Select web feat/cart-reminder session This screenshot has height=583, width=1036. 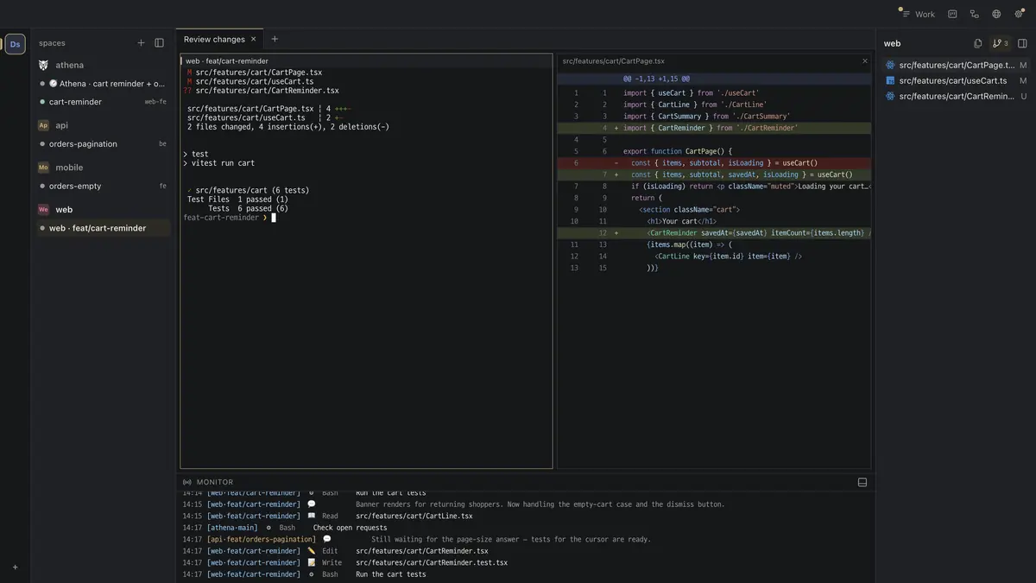[104, 228]
